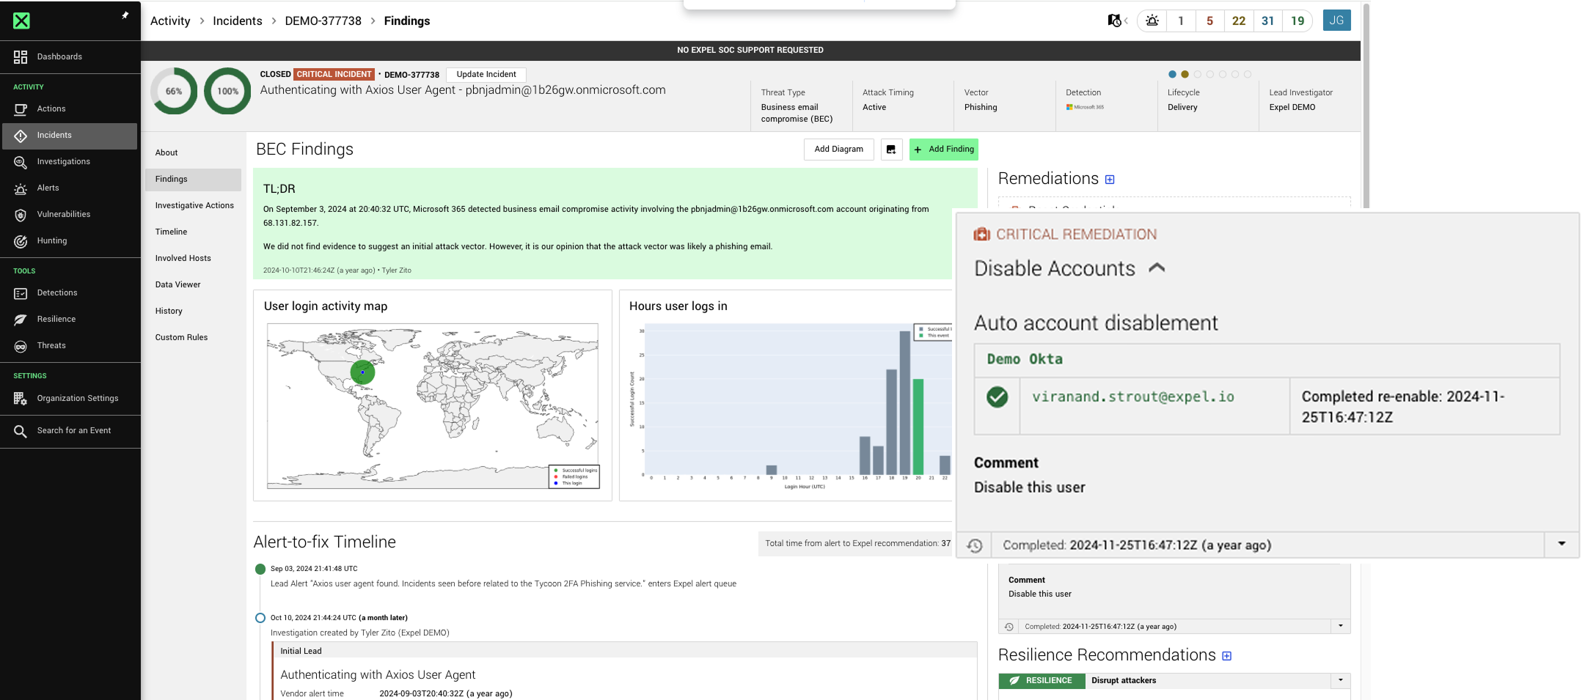Click history clock icon in enlarged remediation popup

974,545
